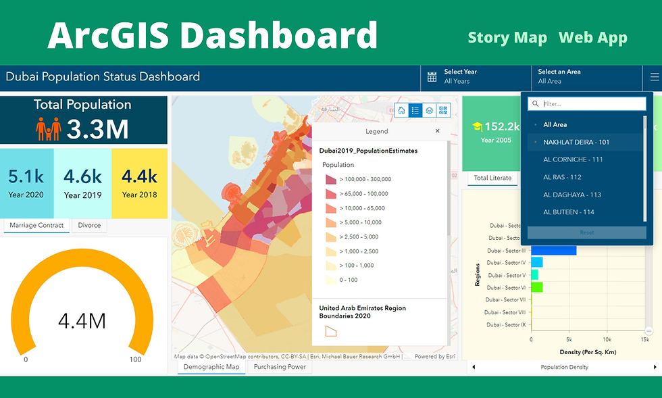Choose AL BUTEEN - 114 from list
Viewport: 662px width, 398px height.
pos(585,212)
